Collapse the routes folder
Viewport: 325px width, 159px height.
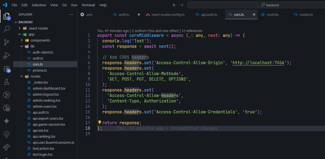pyautogui.click(x=22, y=76)
